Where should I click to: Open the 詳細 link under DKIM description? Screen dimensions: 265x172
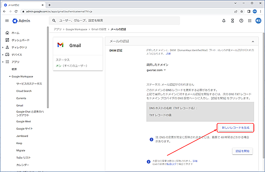(x=168, y=54)
